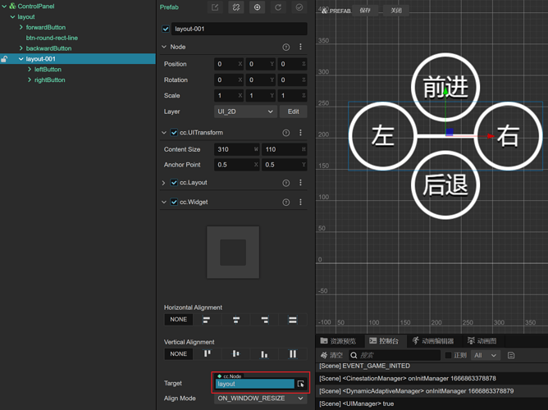Click the console 清空 button
Viewport: 548px width, 410px height.
(331, 356)
